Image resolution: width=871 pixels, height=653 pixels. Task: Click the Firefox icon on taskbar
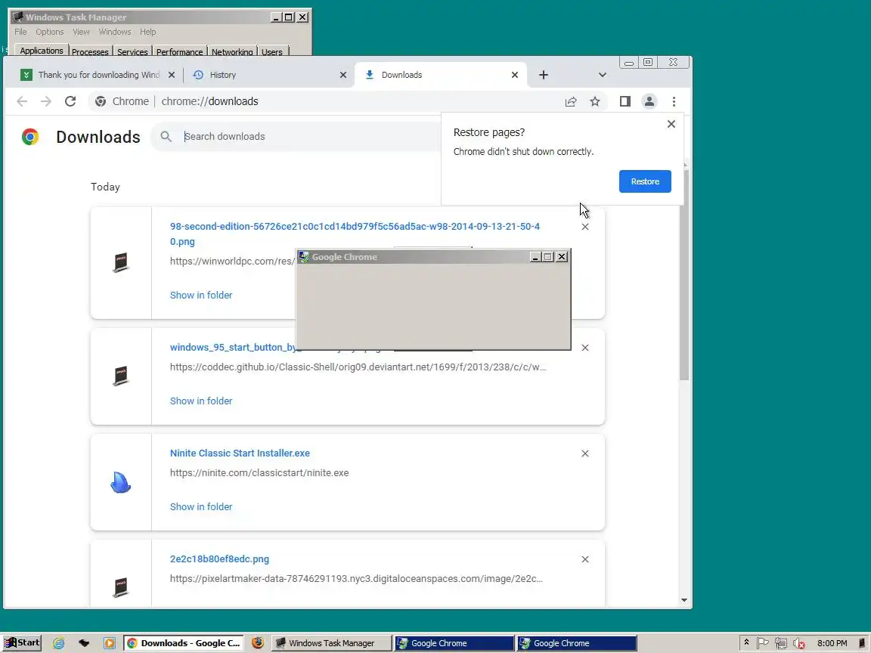coord(258,643)
